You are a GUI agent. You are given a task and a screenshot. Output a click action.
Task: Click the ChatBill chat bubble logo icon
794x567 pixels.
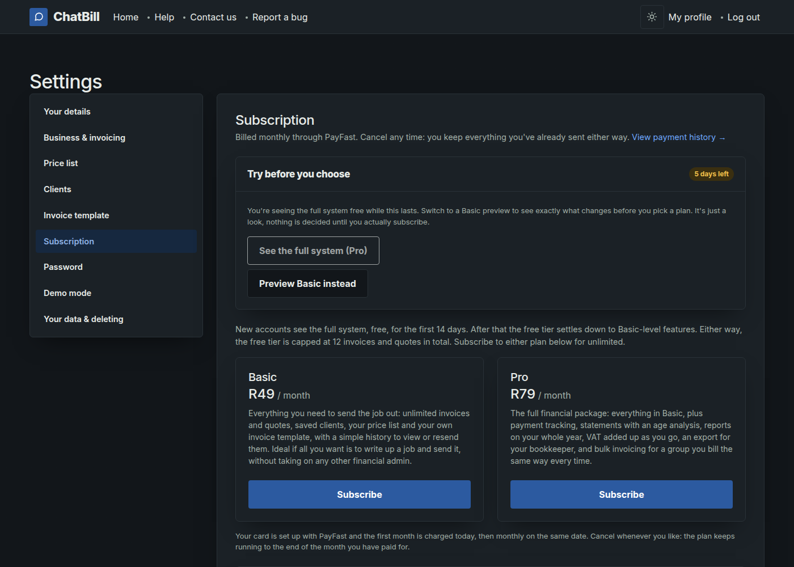coord(39,17)
